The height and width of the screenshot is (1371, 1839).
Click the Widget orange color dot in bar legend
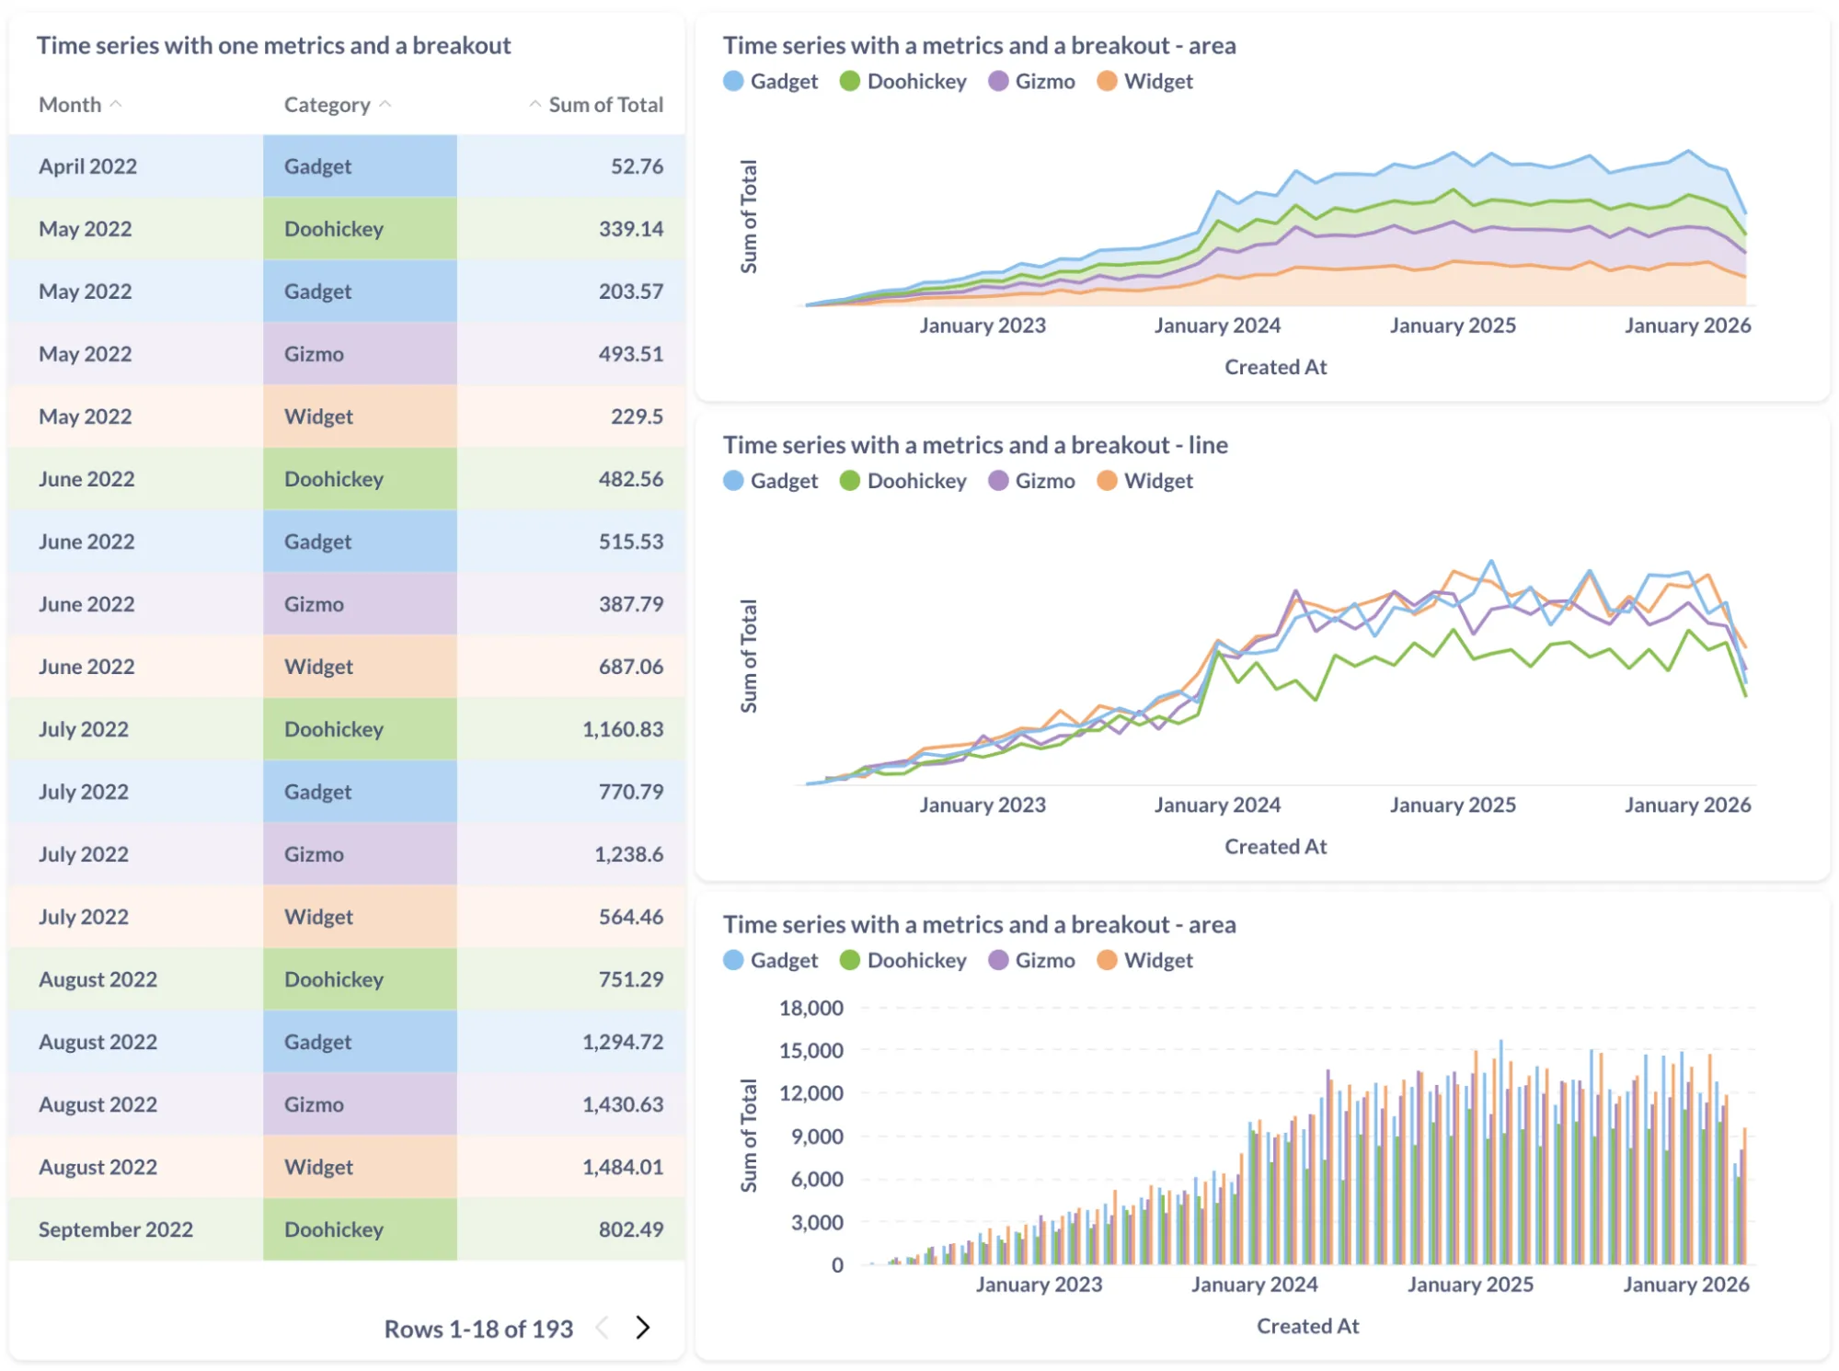tap(1107, 960)
